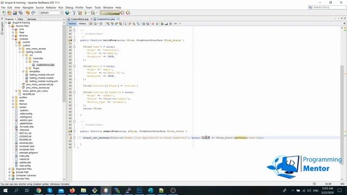The height and width of the screenshot is (195, 347).
Task: Click the globe browser icon in toolbar
Action: coord(67,13)
